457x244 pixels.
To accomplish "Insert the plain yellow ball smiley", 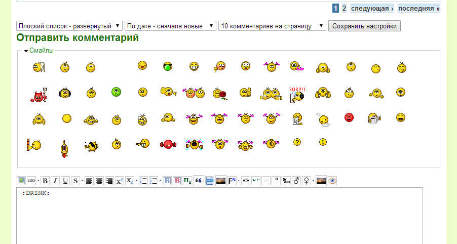I will [x=67, y=118].
